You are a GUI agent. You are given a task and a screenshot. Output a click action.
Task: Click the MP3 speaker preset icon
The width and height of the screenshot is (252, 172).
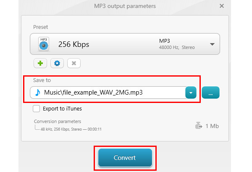coord(44,44)
